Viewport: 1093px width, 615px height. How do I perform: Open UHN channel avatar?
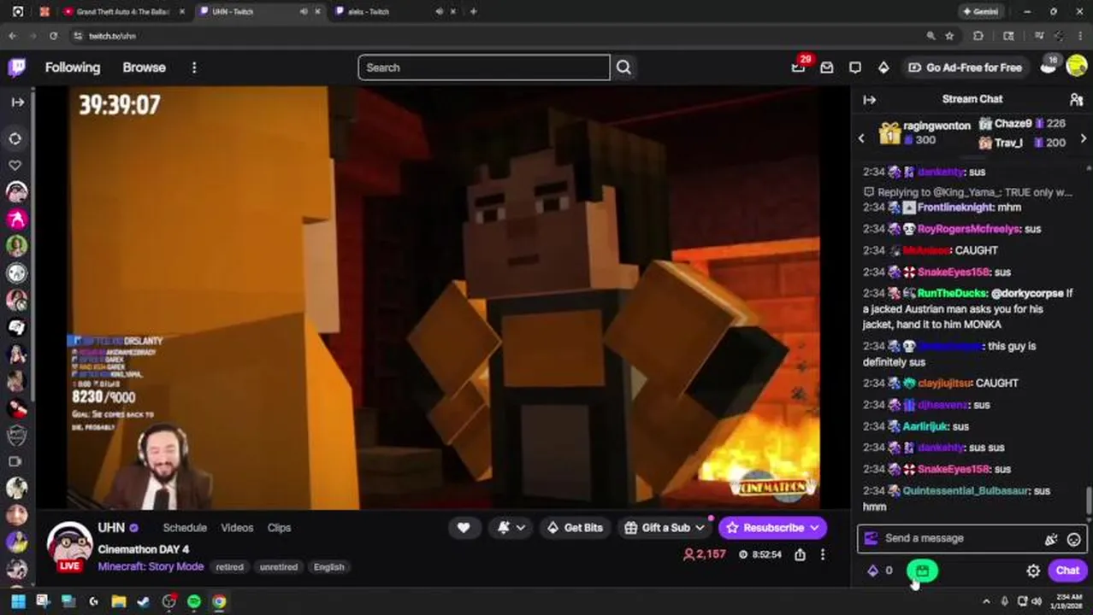click(69, 546)
